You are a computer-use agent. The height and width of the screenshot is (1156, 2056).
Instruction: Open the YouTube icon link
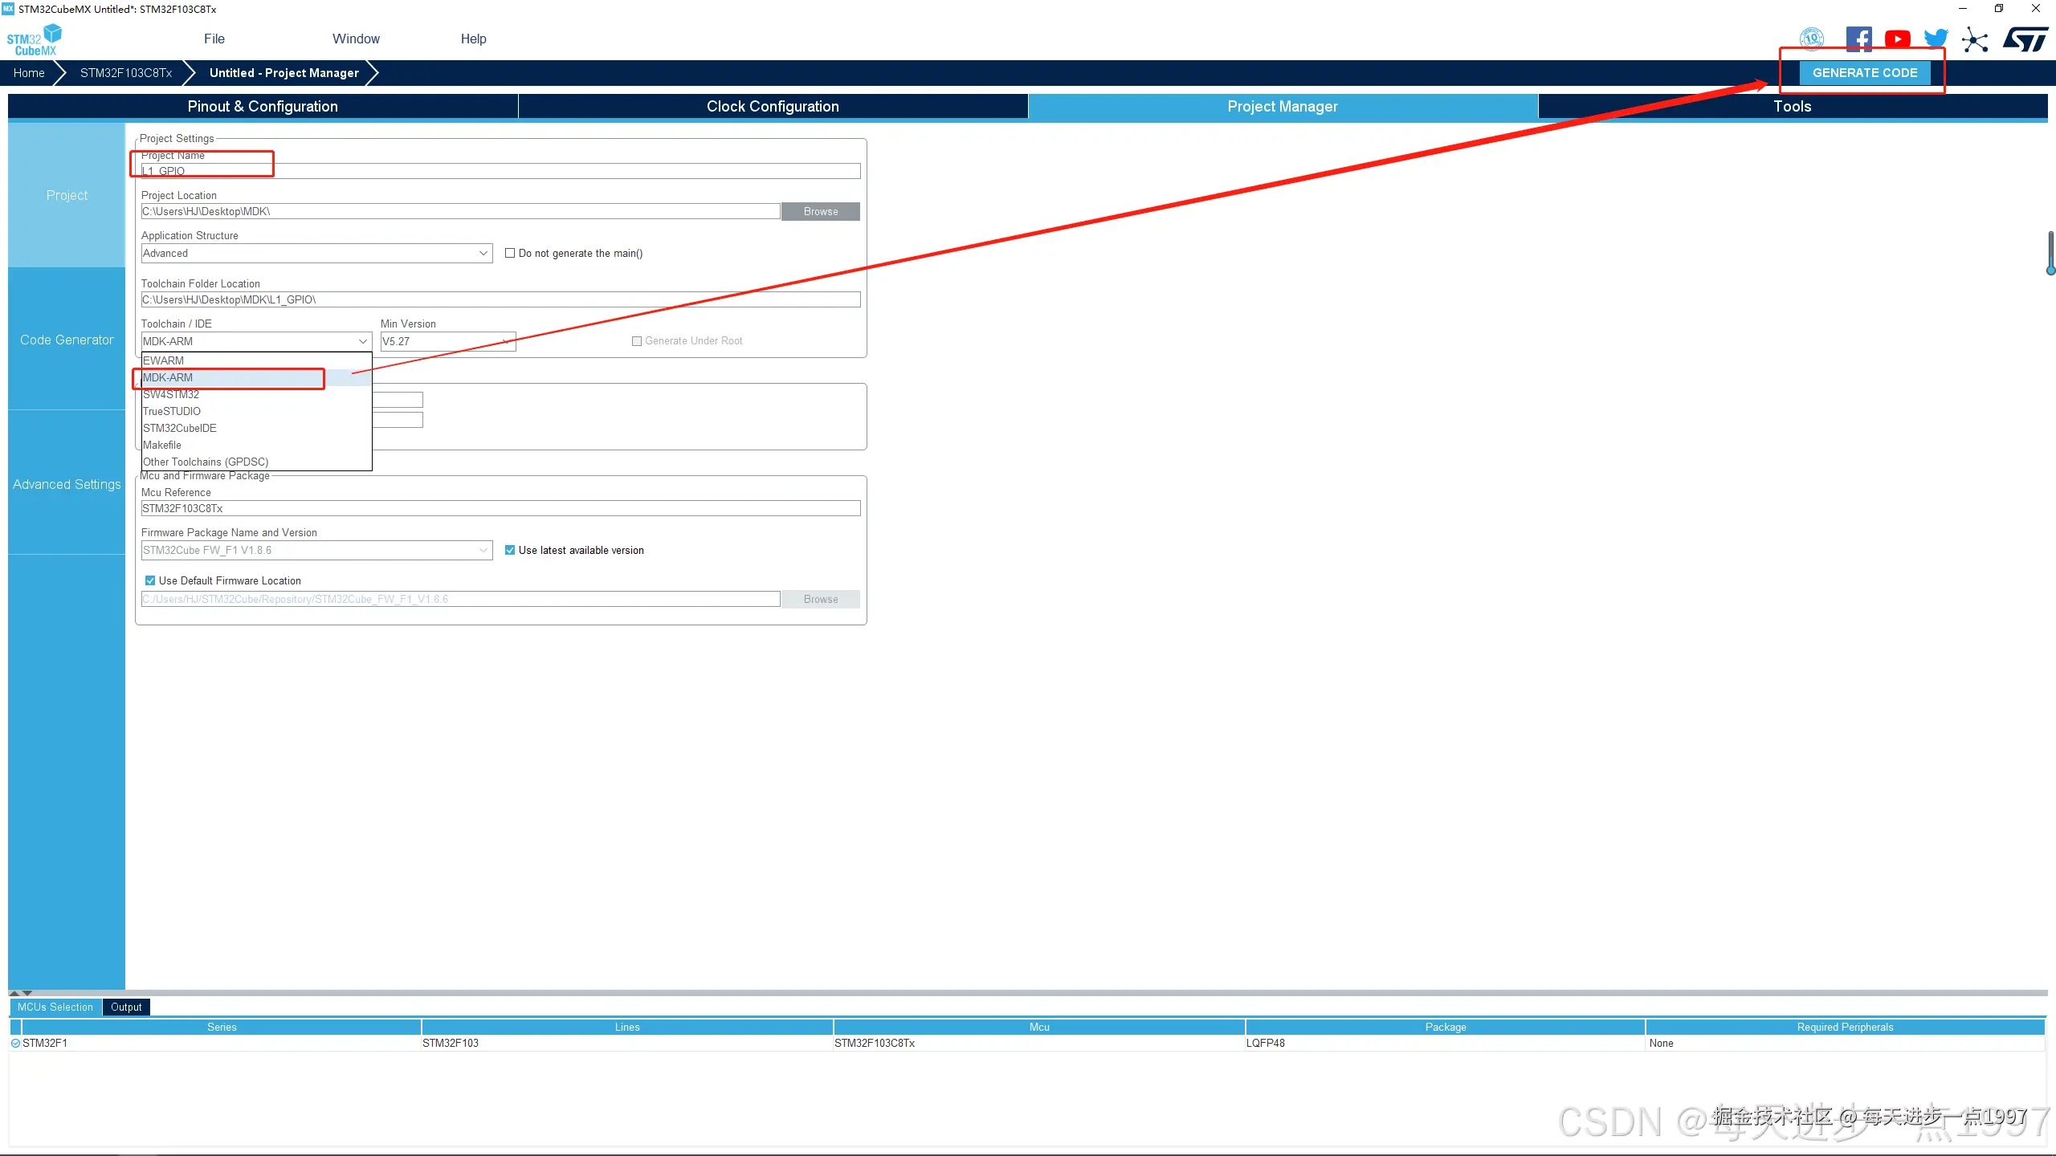click(x=1898, y=39)
